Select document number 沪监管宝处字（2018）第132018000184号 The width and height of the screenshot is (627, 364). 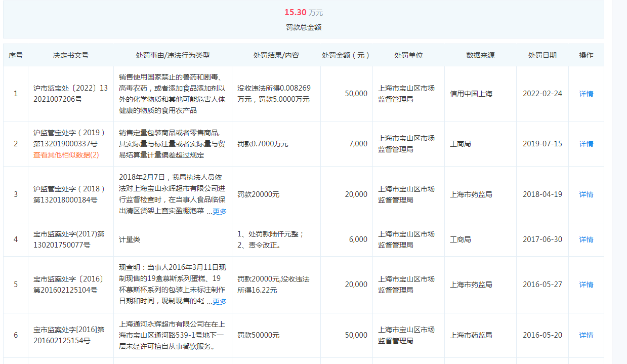click(x=69, y=194)
